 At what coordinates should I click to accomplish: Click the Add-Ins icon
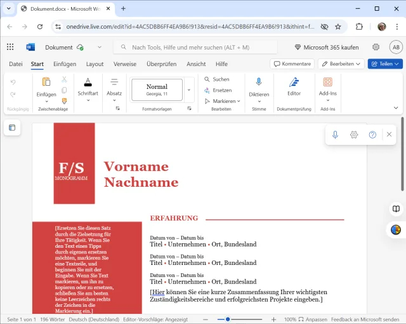327,82
